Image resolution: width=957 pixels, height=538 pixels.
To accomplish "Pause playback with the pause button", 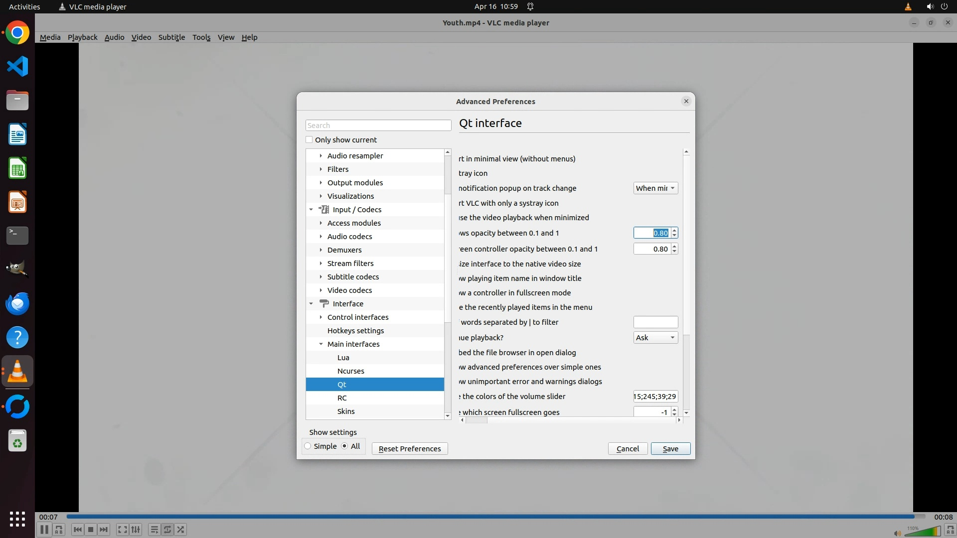I will [44, 530].
